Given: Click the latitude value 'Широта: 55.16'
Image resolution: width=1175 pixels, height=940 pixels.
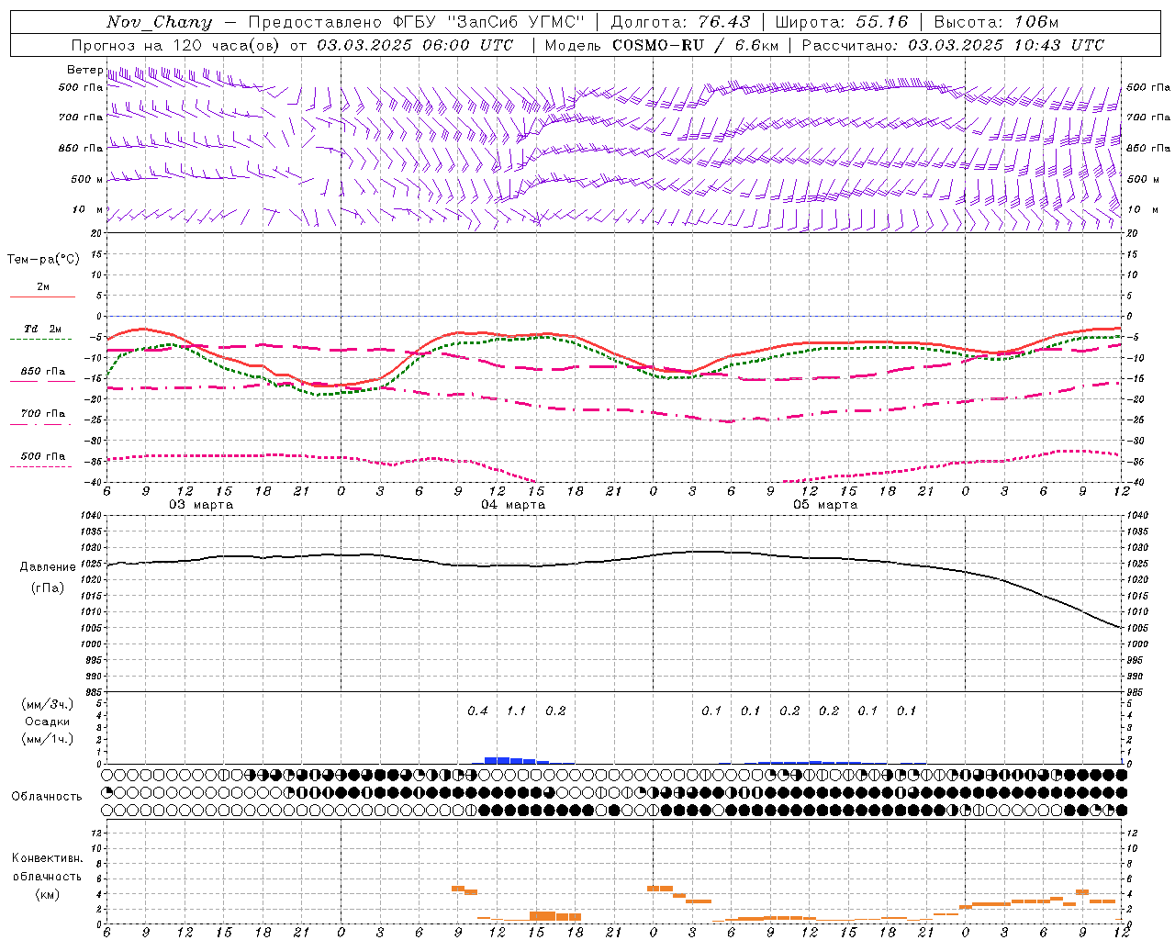Looking at the screenshot, I should click(842, 22).
